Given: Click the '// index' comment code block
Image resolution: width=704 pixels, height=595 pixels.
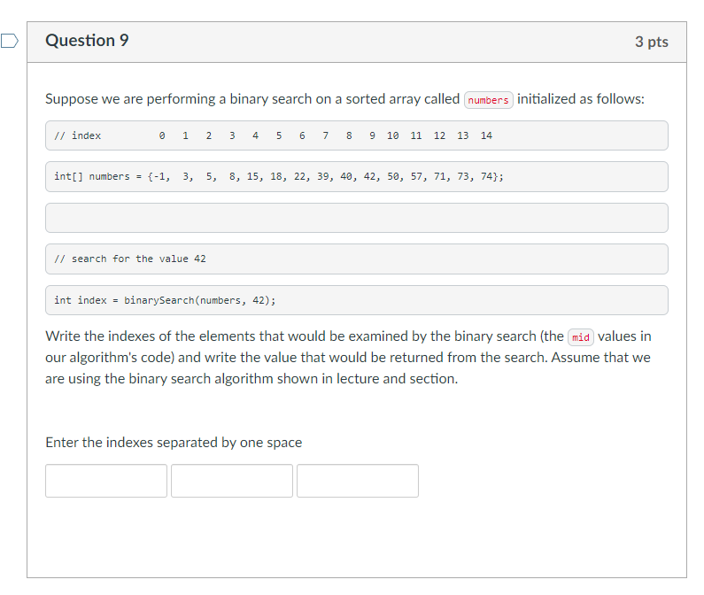Looking at the screenshot, I should (357, 135).
